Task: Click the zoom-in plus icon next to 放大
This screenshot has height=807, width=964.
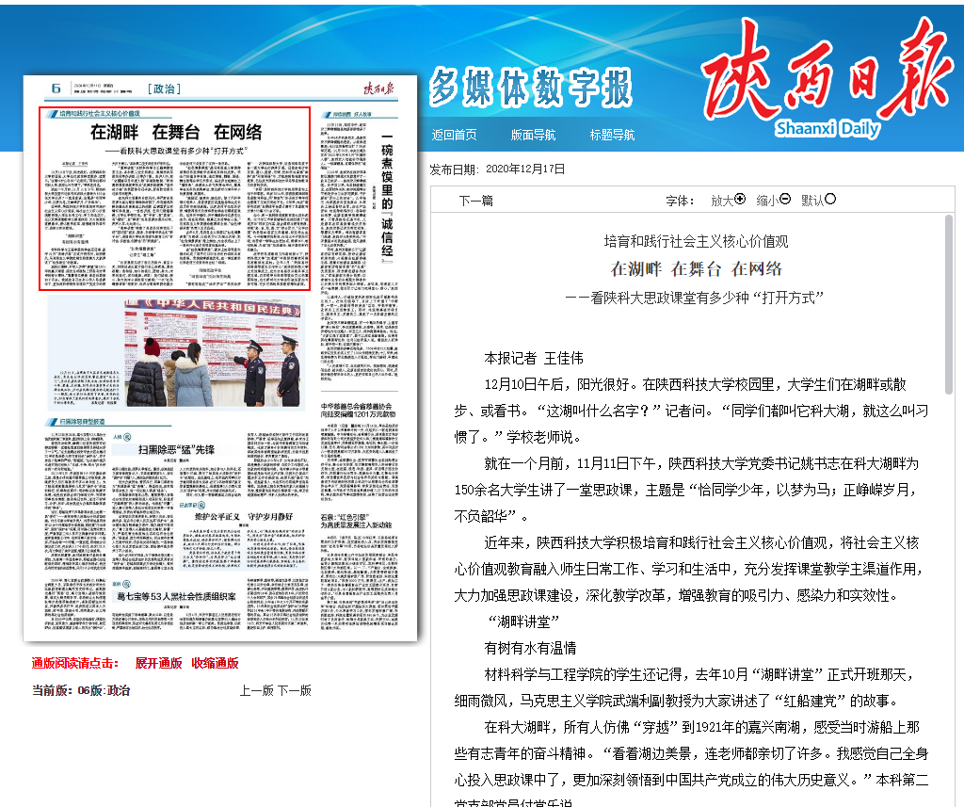Action: tap(740, 200)
